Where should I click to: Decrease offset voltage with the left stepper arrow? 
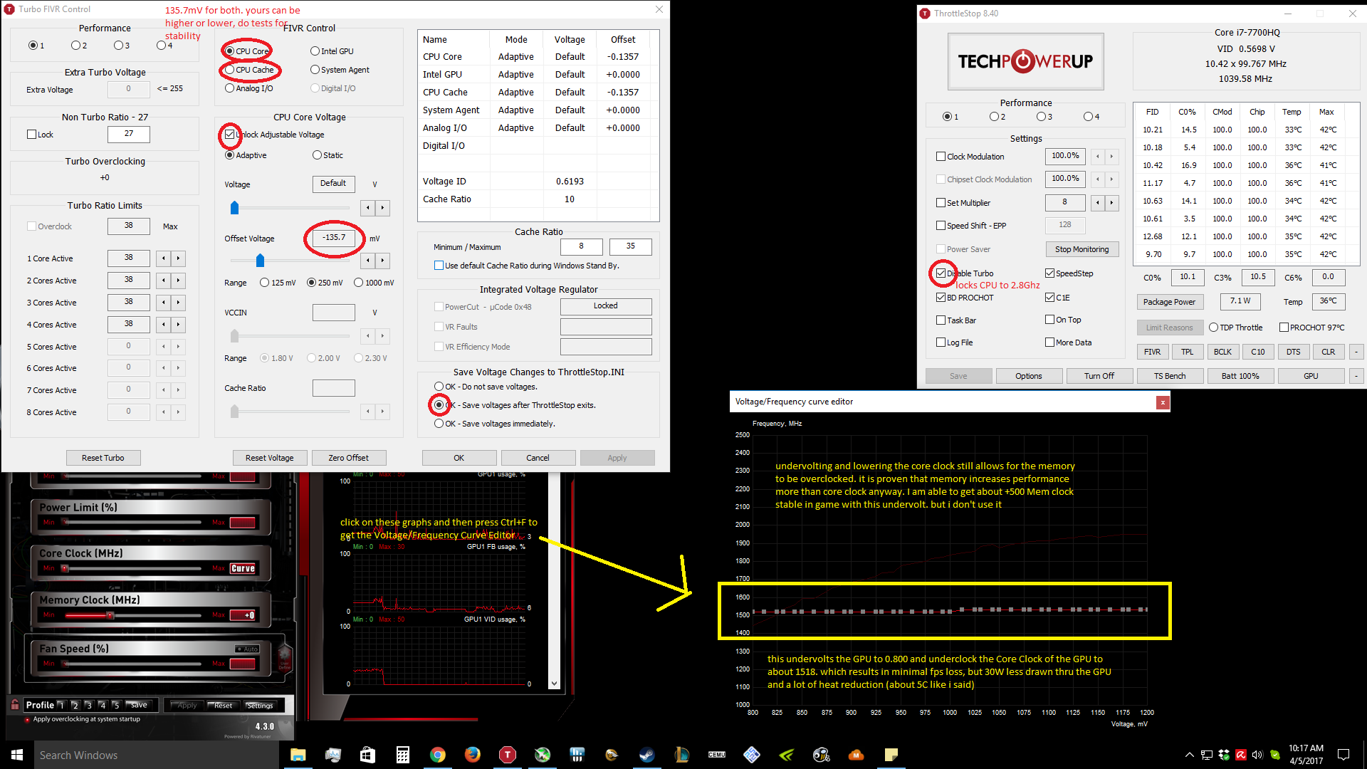point(367,261)
